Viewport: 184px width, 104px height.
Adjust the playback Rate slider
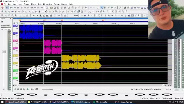(51, 89)
